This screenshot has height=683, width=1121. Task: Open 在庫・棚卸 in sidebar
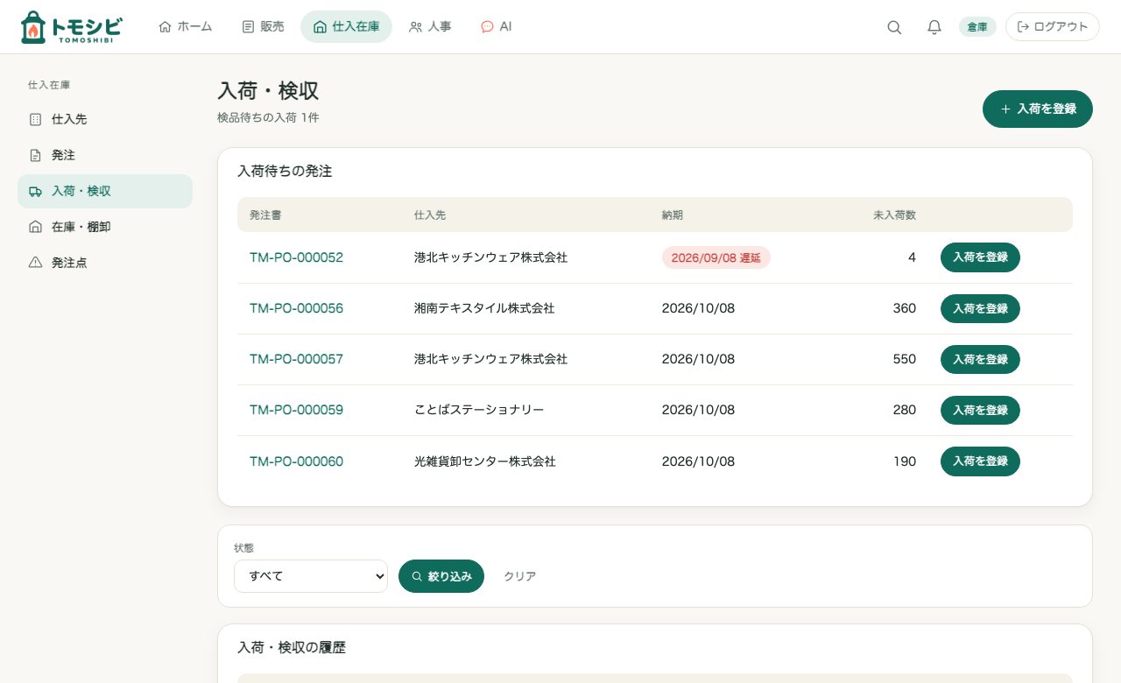click(x=105, y=227)
